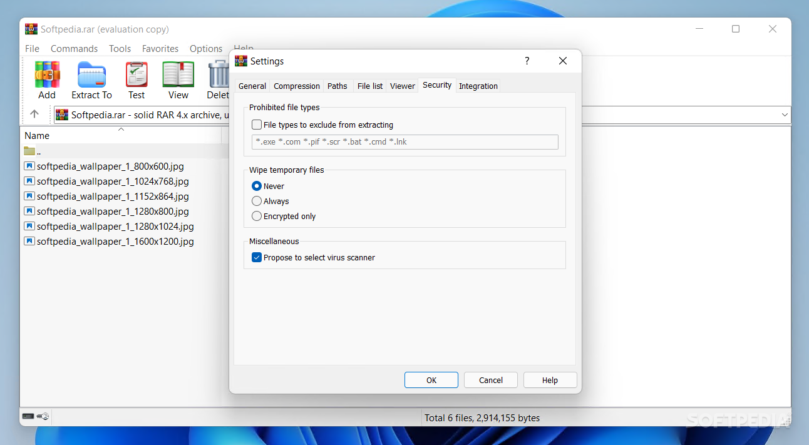The width and height of the screenshot is (809, 445).
Task: Maximize the WinRAR main window
Action: pos(736,29)
